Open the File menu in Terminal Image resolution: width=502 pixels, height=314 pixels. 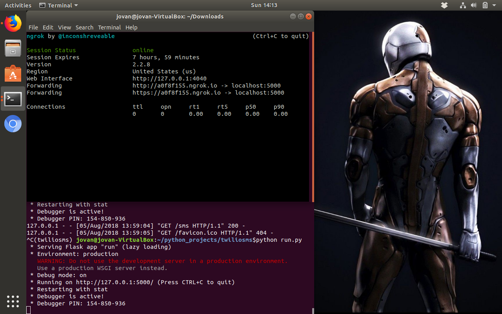click(33, 27)
